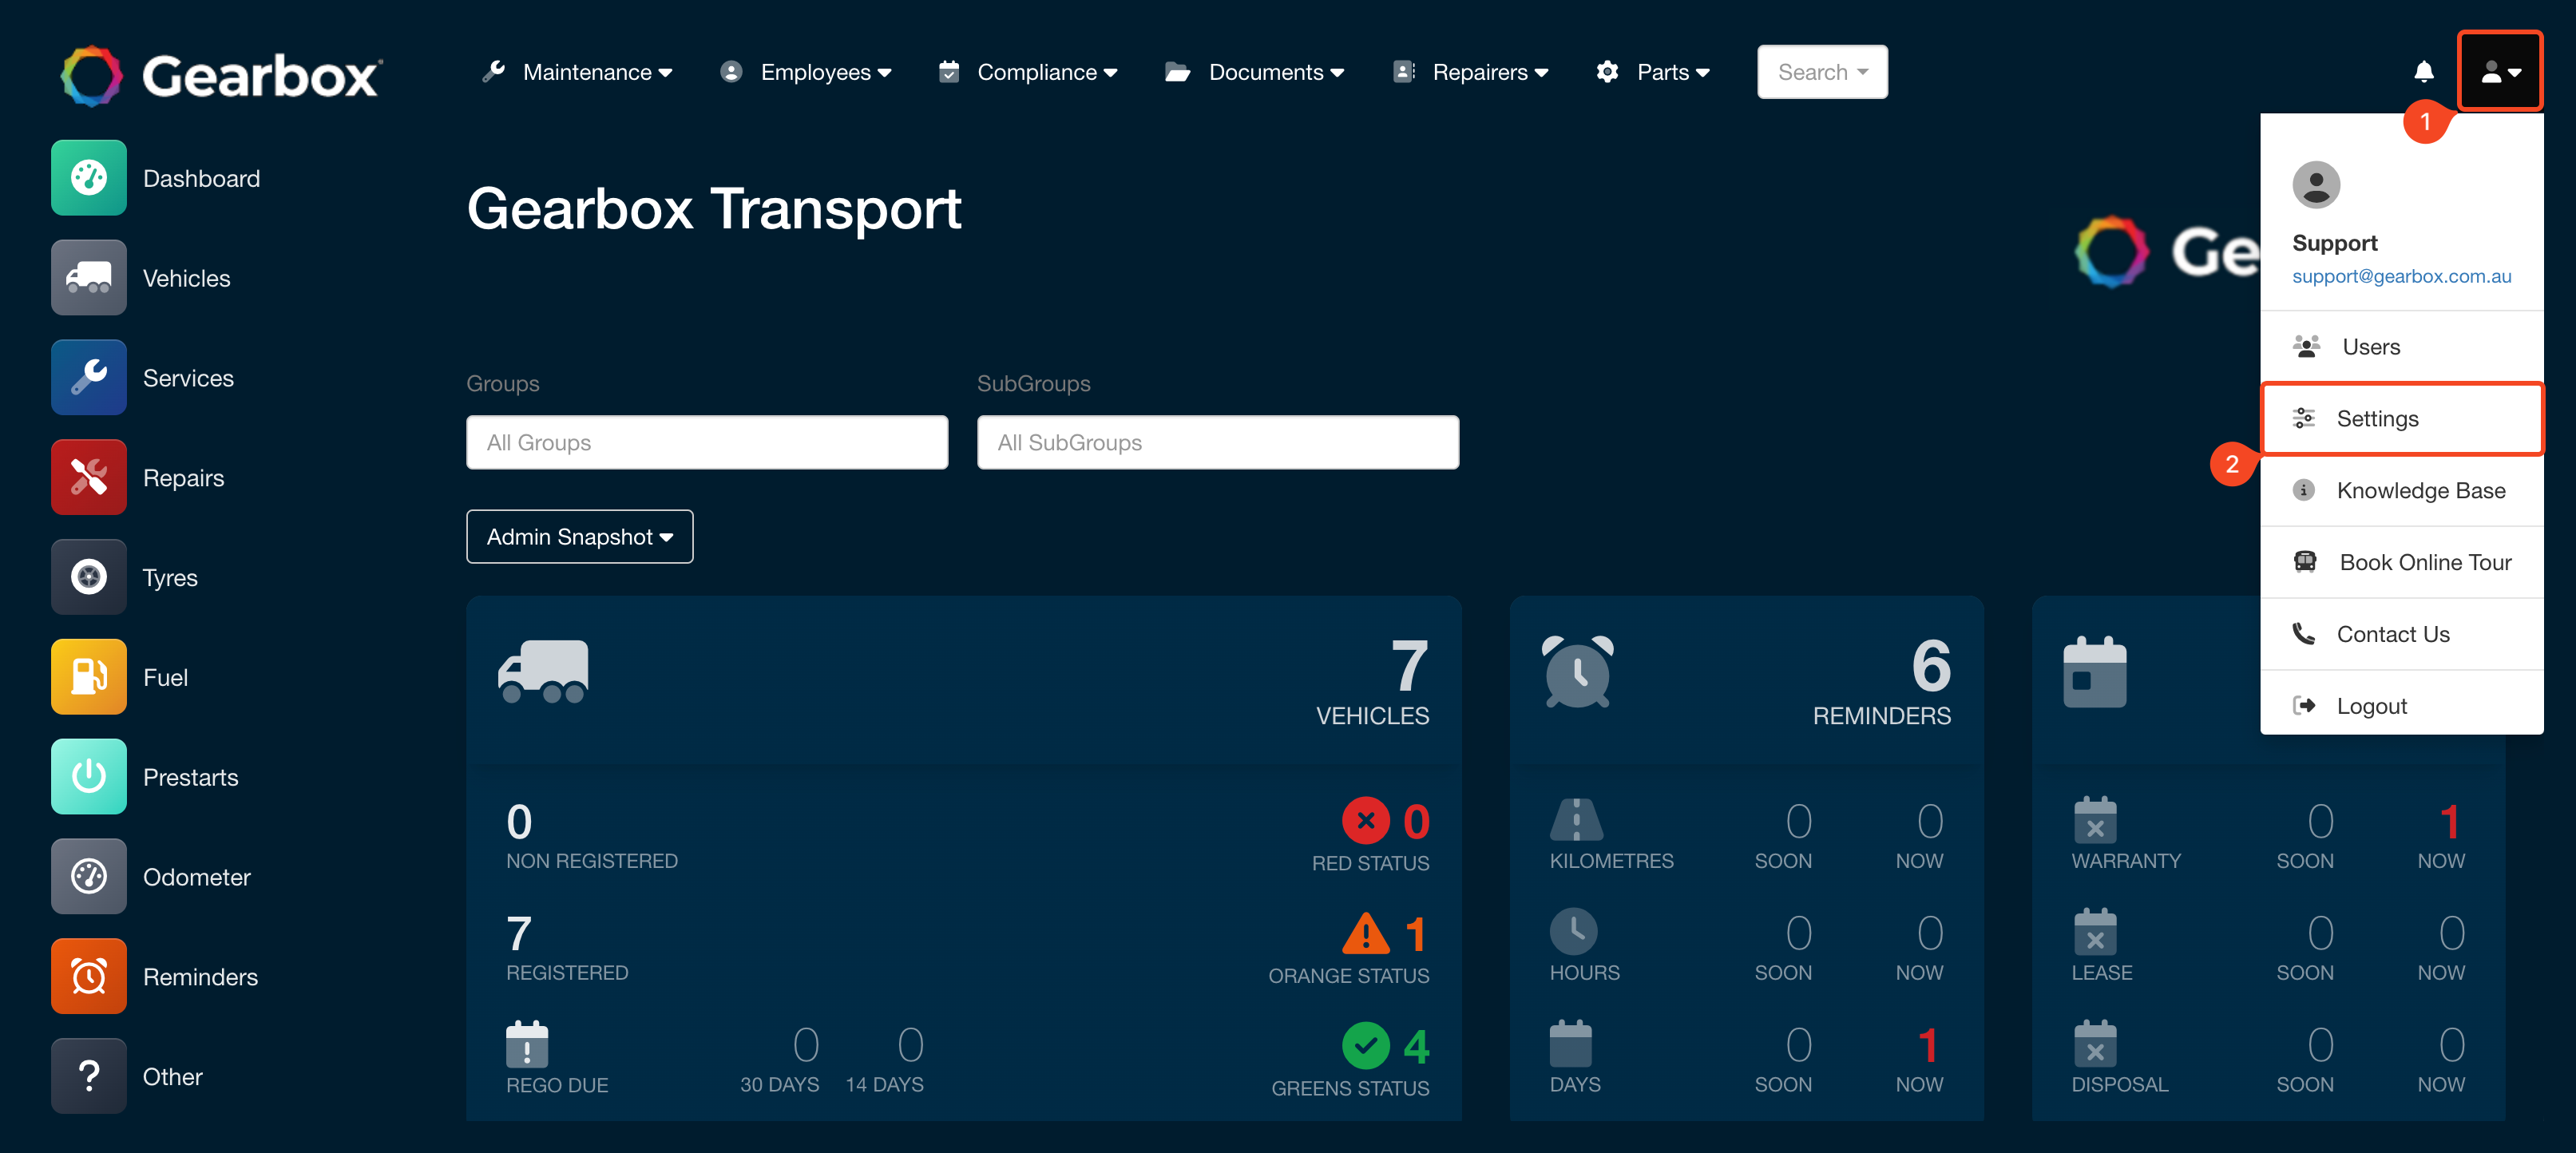
Task: Open the Repairs tools icon in sidebar
Action: [x=89, y=478]
